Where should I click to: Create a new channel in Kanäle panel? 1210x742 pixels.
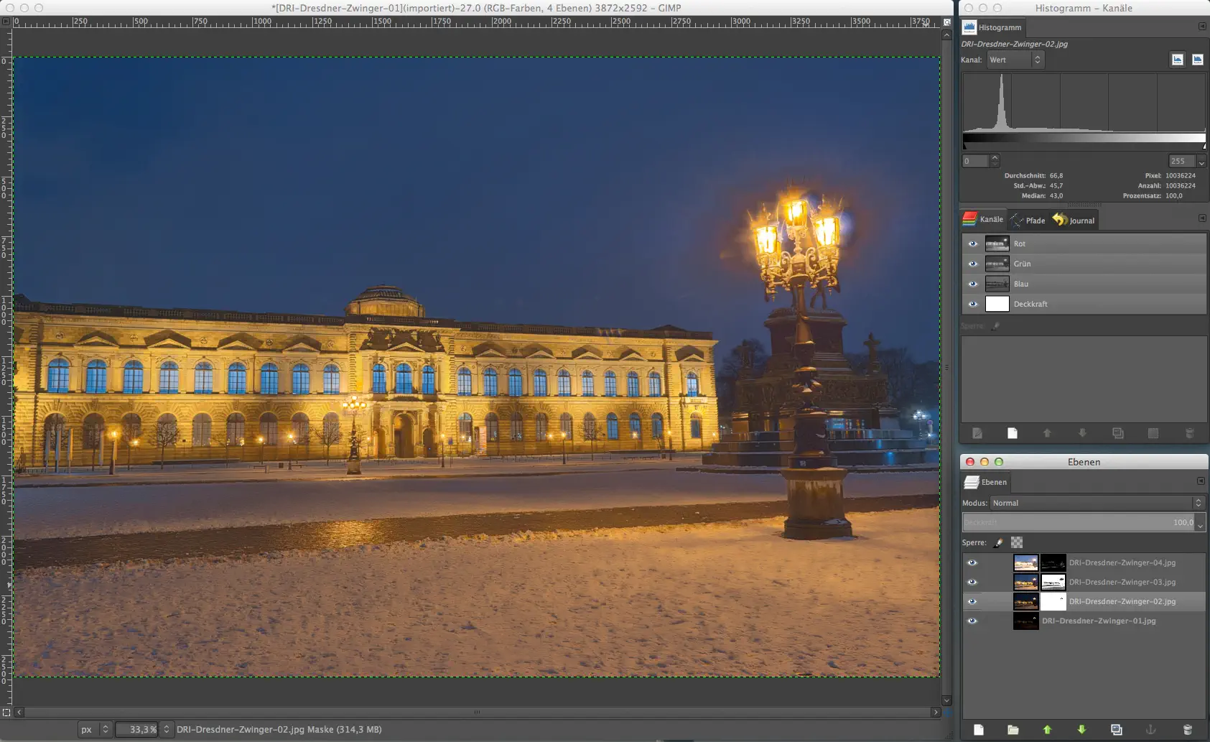1012,433
